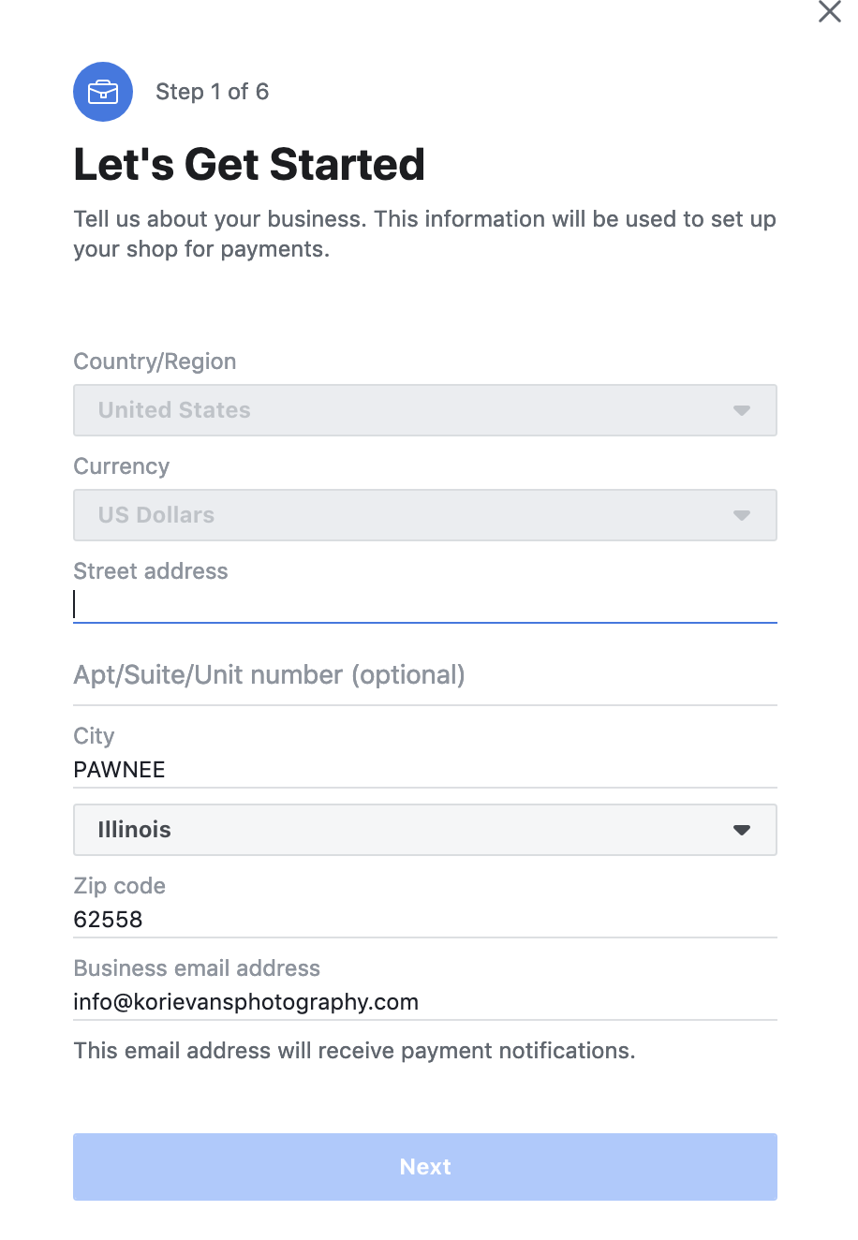Close the setup dialog with the X
Screen dimensions: 858x1240
tap(829, 11)
